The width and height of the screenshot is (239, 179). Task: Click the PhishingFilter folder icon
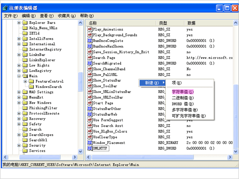(25, 108)
